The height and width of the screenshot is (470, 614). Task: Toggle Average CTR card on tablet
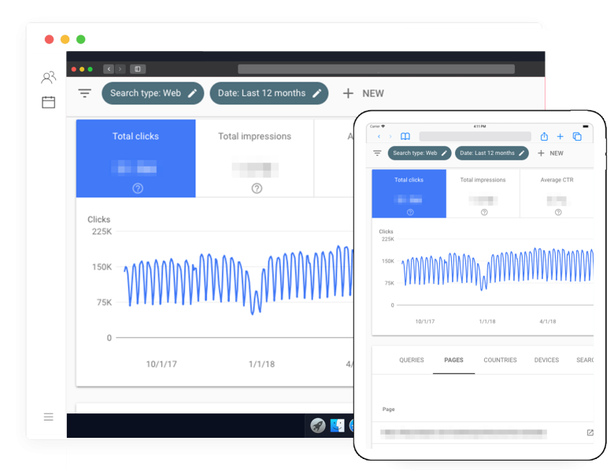pyautogui.click(x=557, y=194)
